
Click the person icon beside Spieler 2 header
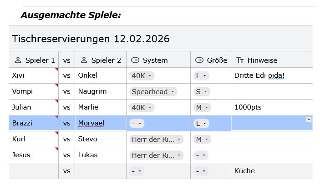pyautogui.click(x=84, y=60)
